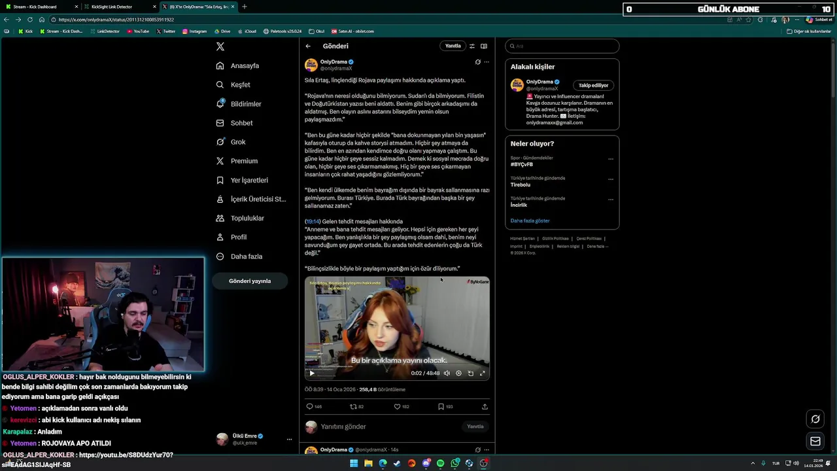Mute the video volume
Viewport: 837px width, 471px height.
[x=447, y=374]
